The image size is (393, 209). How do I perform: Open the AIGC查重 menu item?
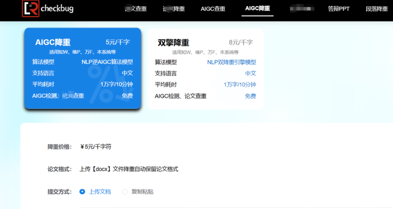tap(213, 9)
